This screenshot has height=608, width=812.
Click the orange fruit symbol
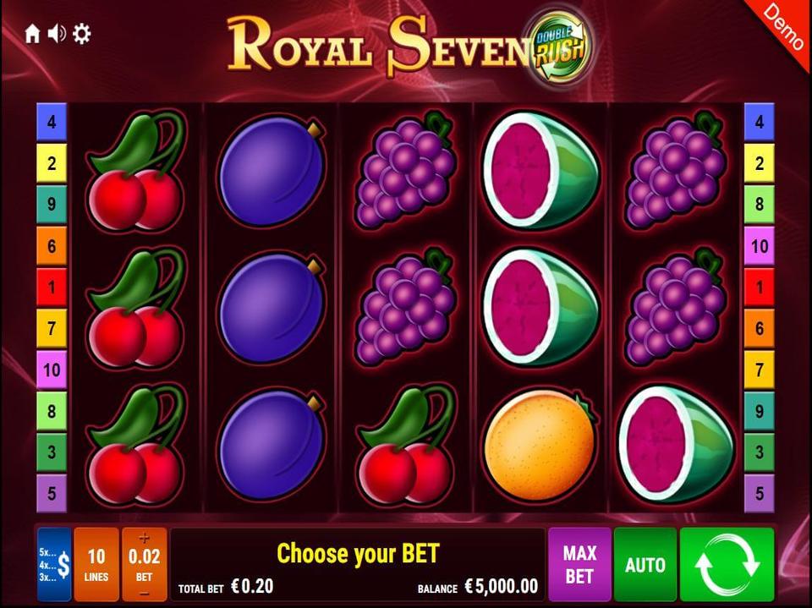pos(540,446)
